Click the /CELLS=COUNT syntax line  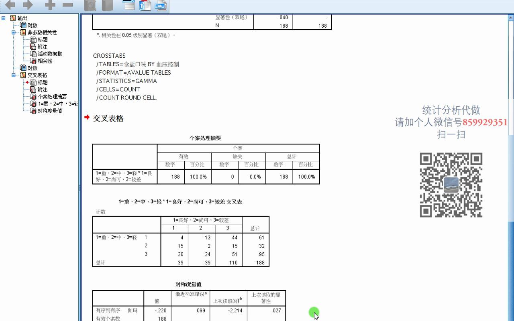pos(118,89)
